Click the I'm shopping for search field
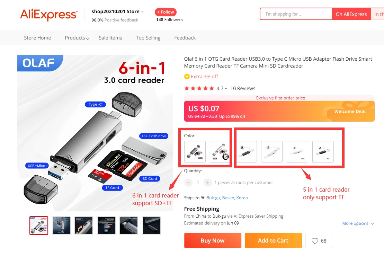This screenshot has height=255, width=384. (x=296, y=14)
